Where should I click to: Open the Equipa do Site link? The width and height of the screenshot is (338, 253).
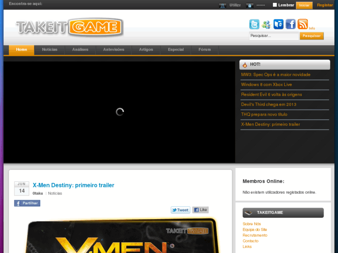(x=255, y=229)
